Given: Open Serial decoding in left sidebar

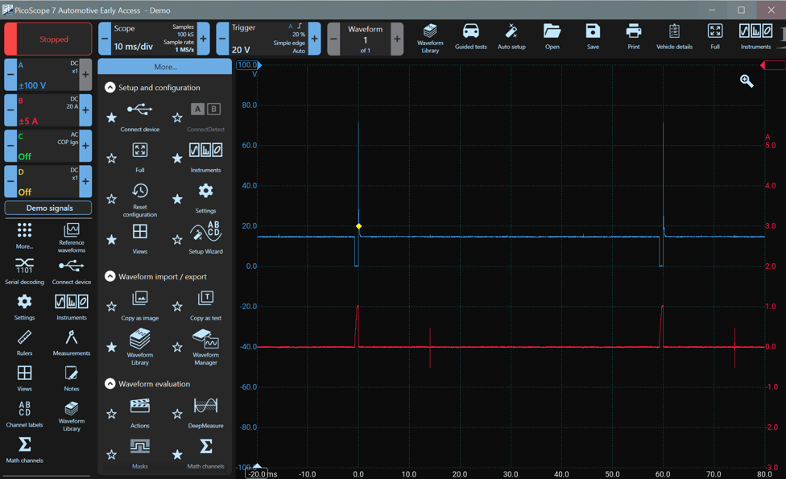Looking at the screenshot, I should (x=24, y=270).
